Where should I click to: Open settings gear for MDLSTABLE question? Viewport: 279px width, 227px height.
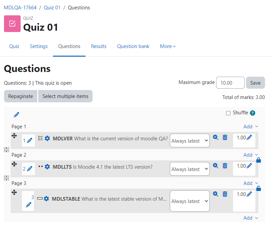tap(46, 199)
